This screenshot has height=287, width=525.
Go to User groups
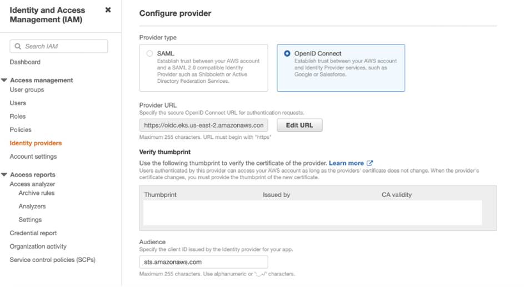tap(27, 89)
